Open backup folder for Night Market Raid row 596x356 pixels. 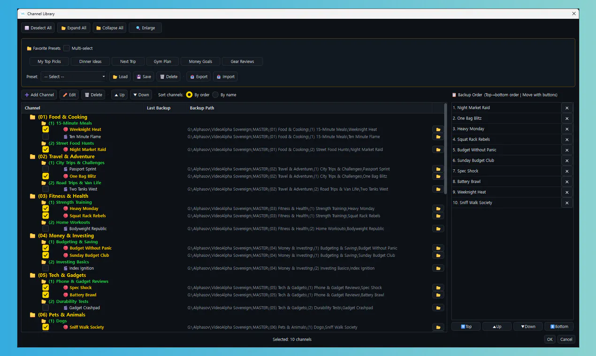(438, 150)
